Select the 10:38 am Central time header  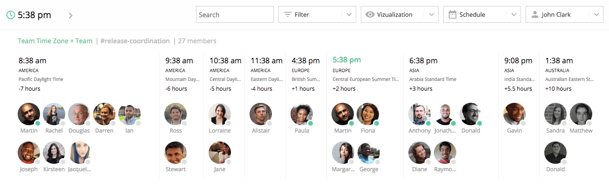(225, 60)
